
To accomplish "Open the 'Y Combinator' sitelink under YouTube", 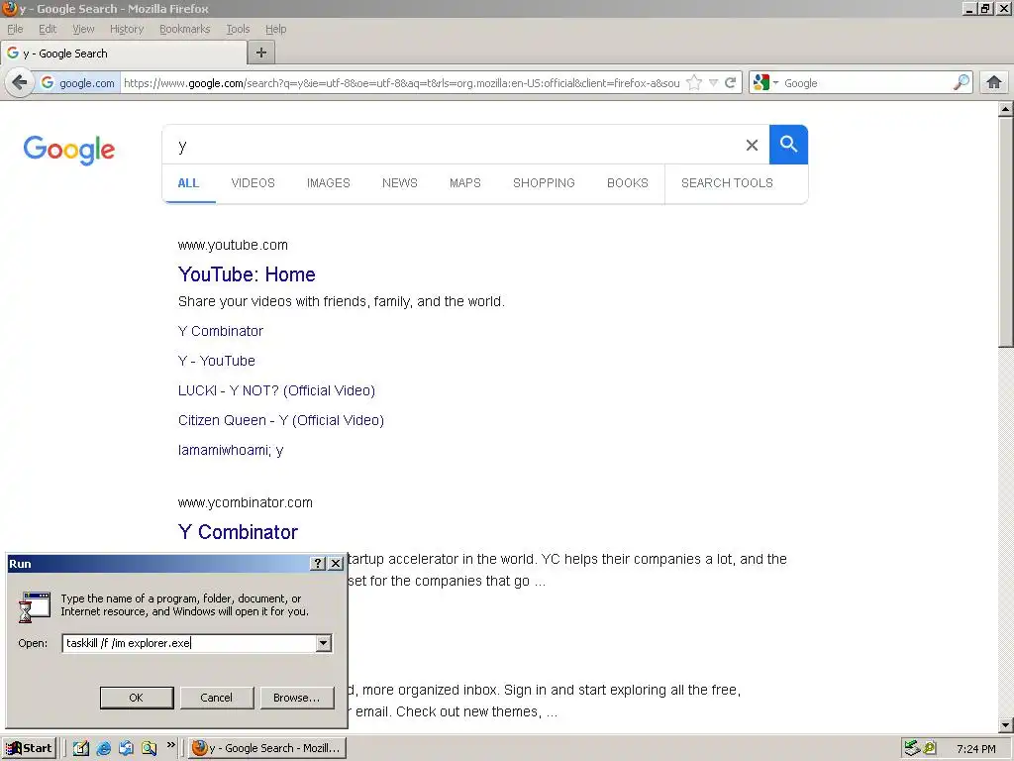I will click(221, 331).
